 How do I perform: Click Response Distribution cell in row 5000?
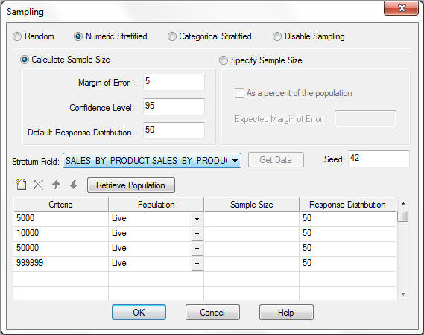(347, 219)
